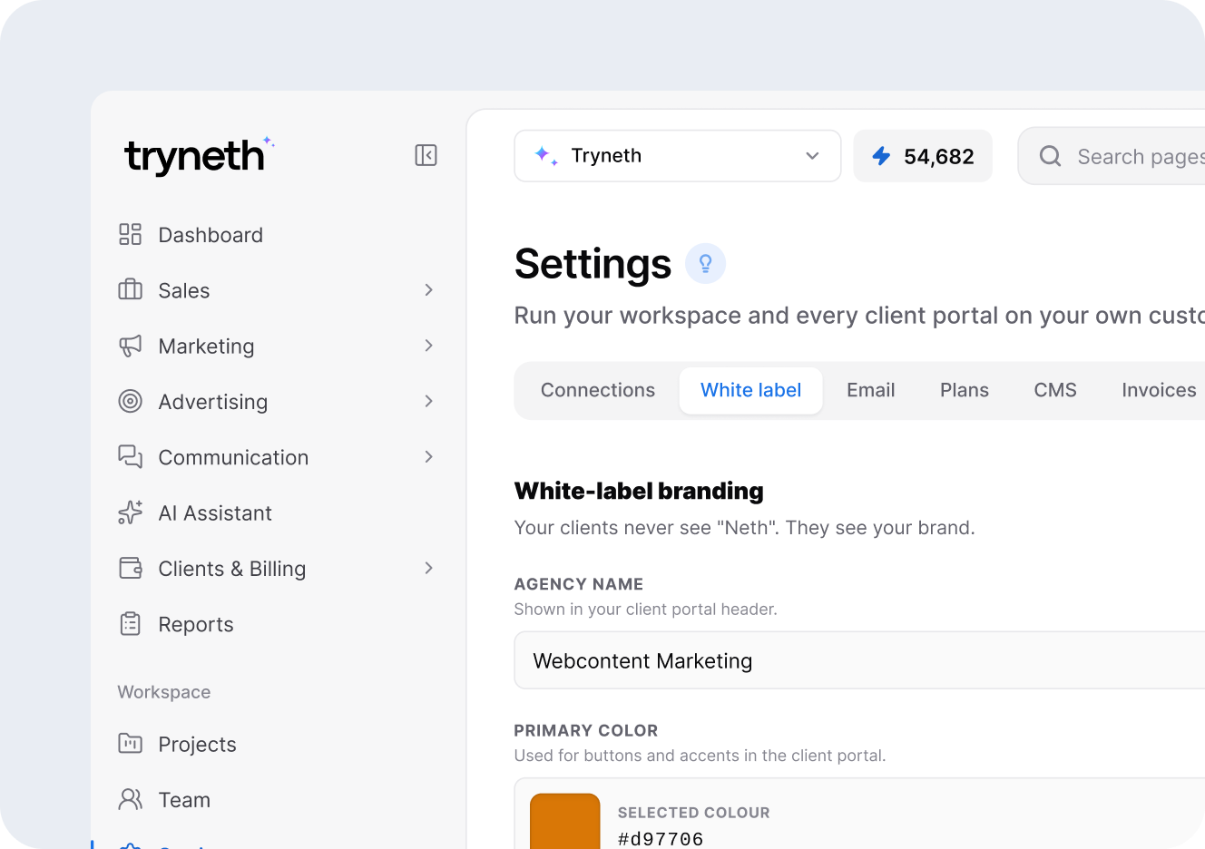Select the White label tab
Viewport: 1205px width, 849px height.
tap(751, 390)
